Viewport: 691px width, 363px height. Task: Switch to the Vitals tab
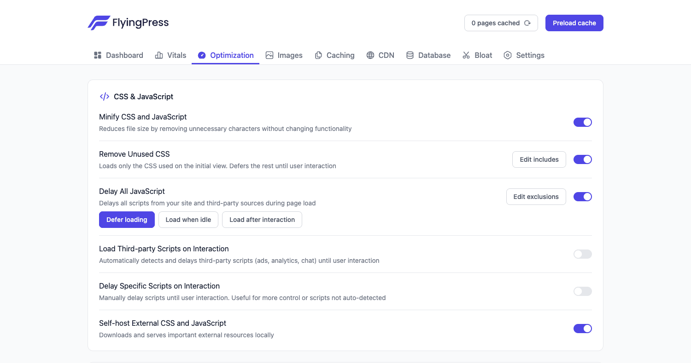170,55
